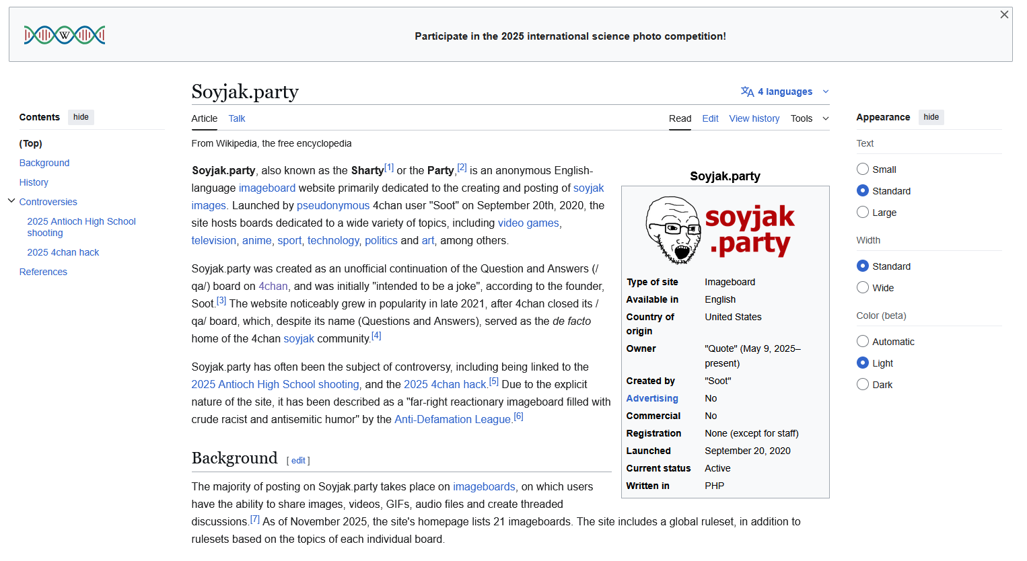1027x561 pixels.
Task: Switch to the Talk tab
Action: point(237,118)
